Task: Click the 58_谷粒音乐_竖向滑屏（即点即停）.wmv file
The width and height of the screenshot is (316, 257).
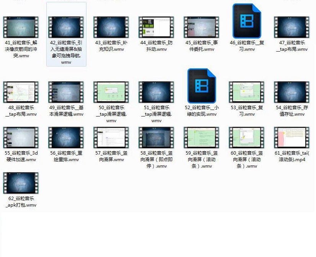Action: pos(156,138)
